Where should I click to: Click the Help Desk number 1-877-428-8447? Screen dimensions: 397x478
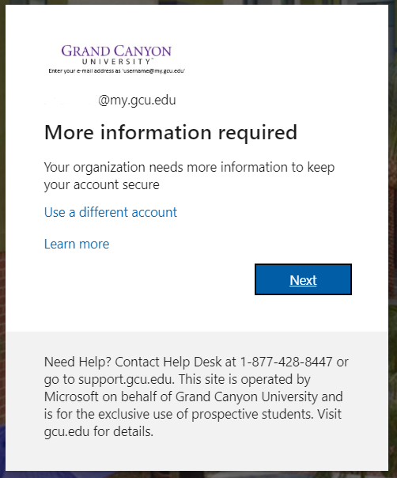tap(286, 362)
